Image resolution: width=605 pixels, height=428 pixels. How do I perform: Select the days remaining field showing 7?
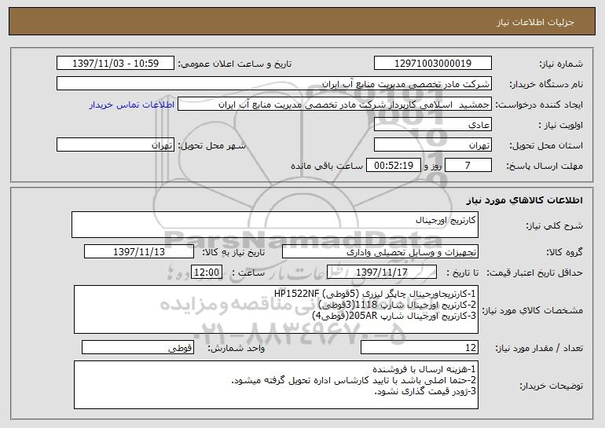click(x=468, y=166)
